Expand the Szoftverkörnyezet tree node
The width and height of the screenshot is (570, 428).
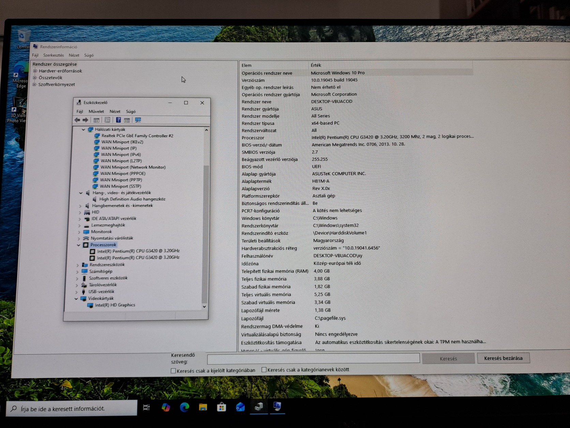click(x=34, y=85)
